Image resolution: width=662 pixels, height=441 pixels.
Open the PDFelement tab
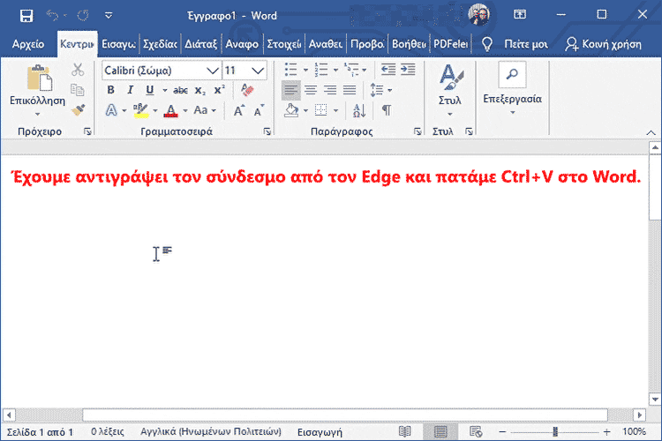450,44
